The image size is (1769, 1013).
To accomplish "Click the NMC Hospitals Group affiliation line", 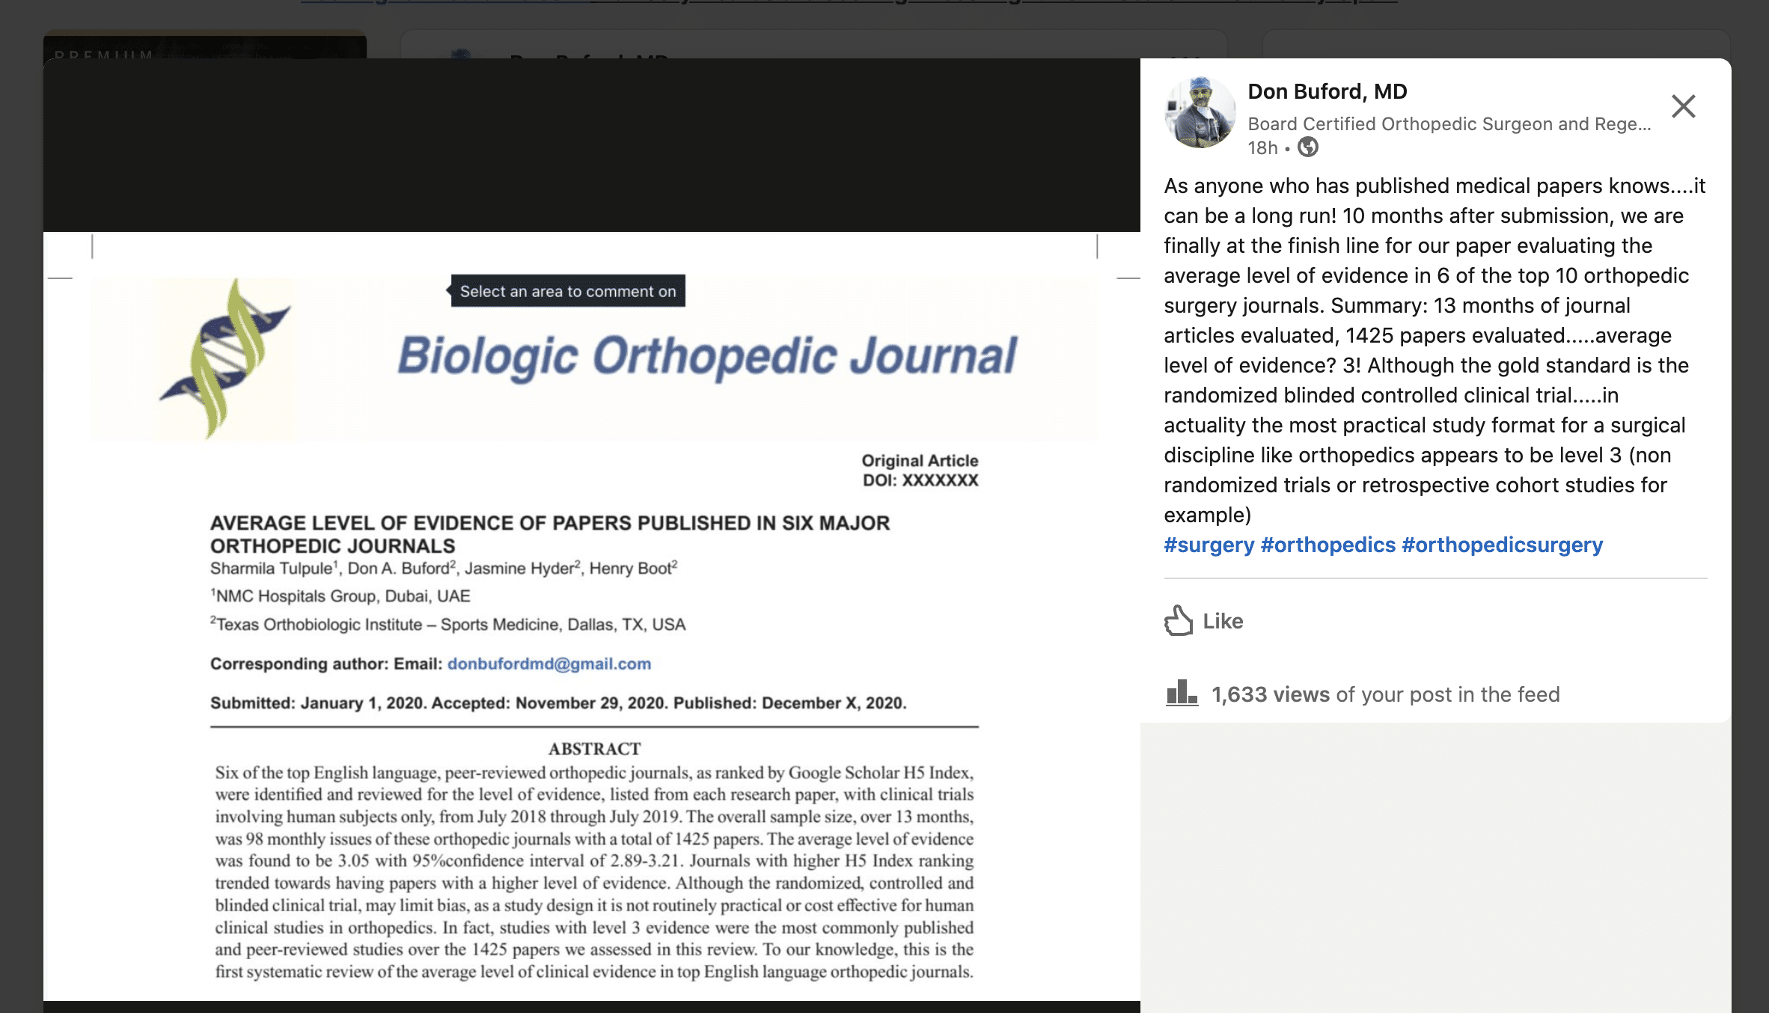I will tap(340, 596).
